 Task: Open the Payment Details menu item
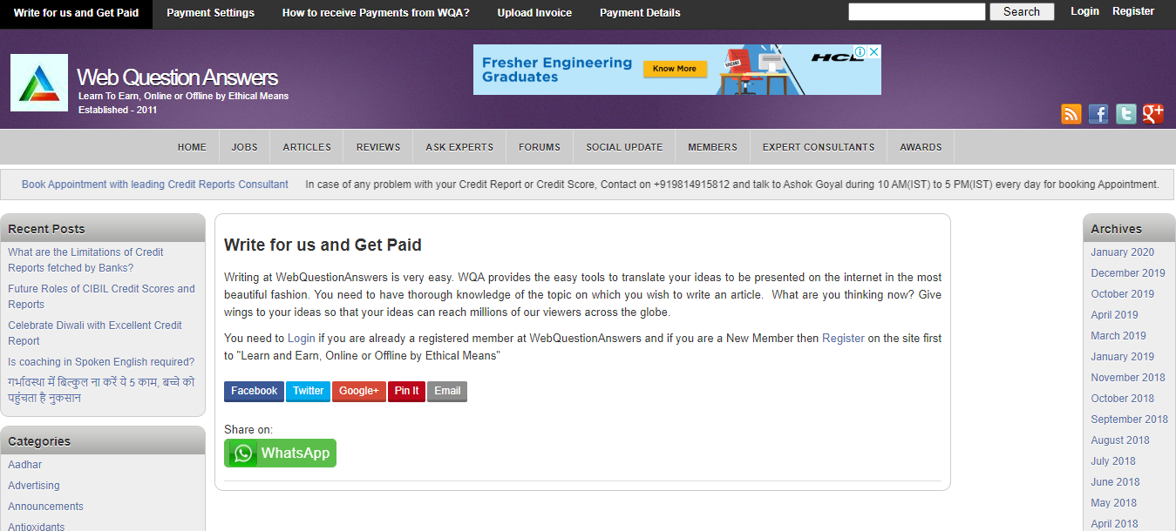(640, 13)
